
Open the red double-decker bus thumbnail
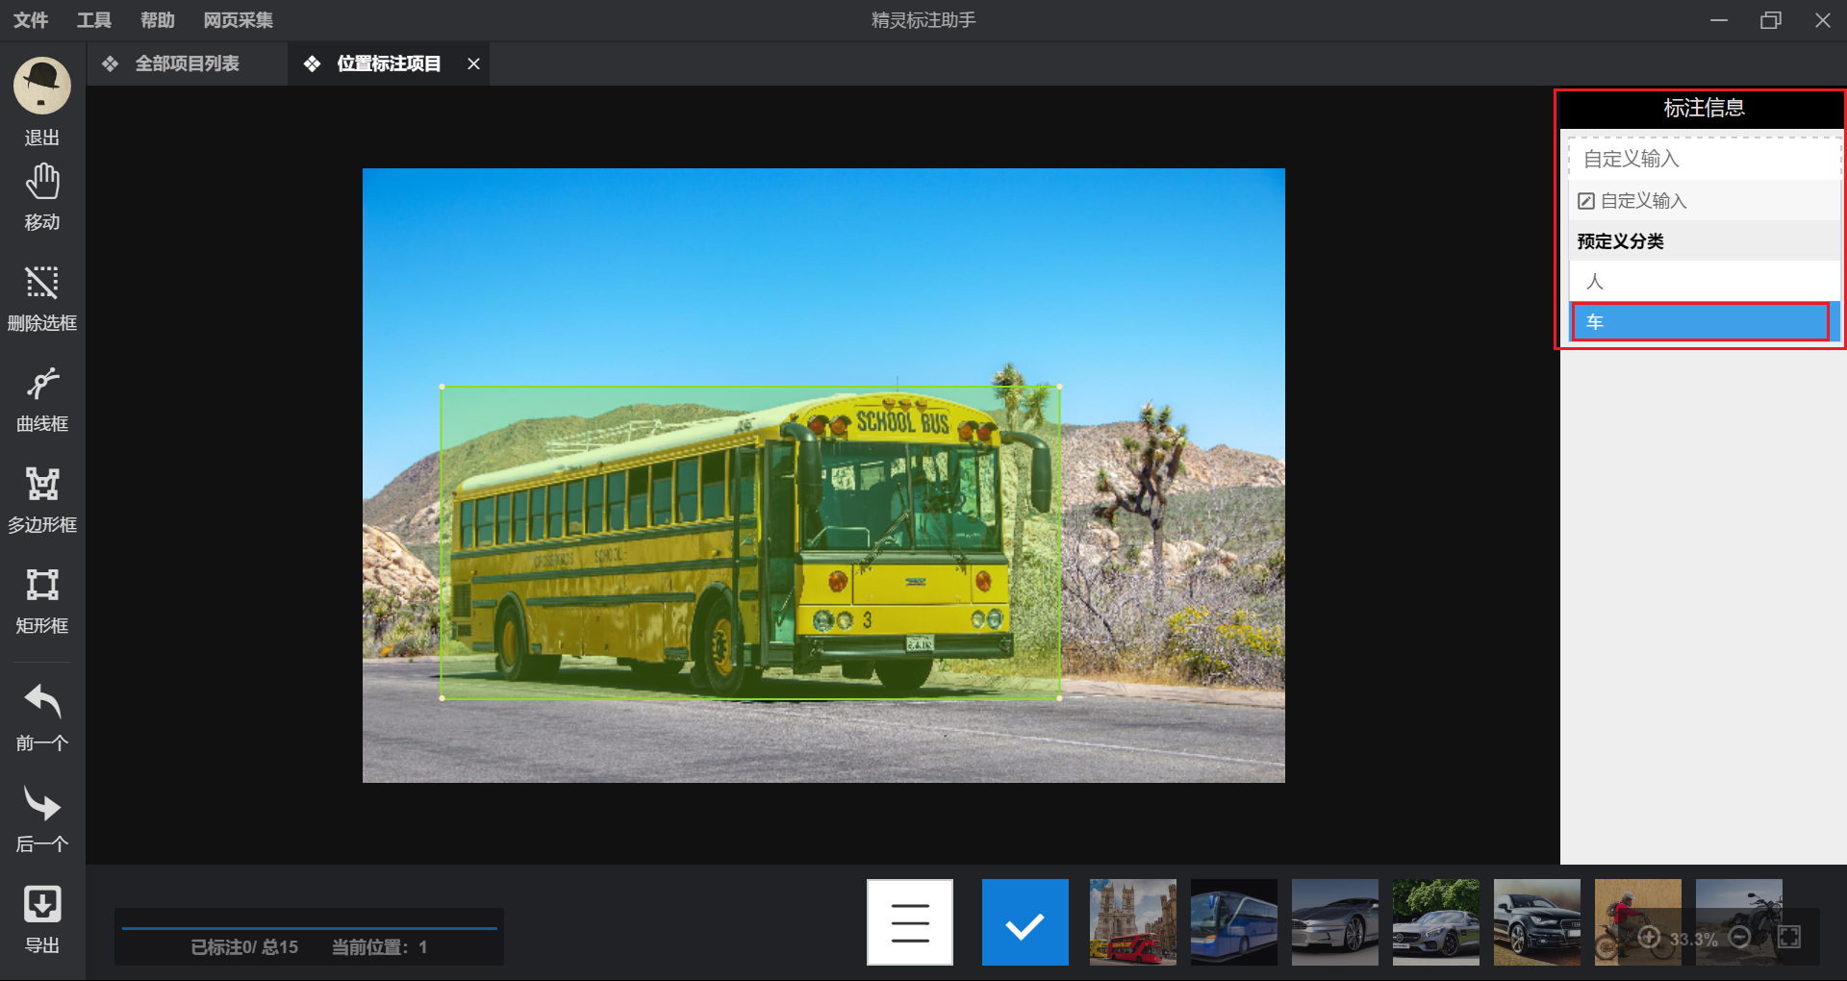coord(1132,922)
